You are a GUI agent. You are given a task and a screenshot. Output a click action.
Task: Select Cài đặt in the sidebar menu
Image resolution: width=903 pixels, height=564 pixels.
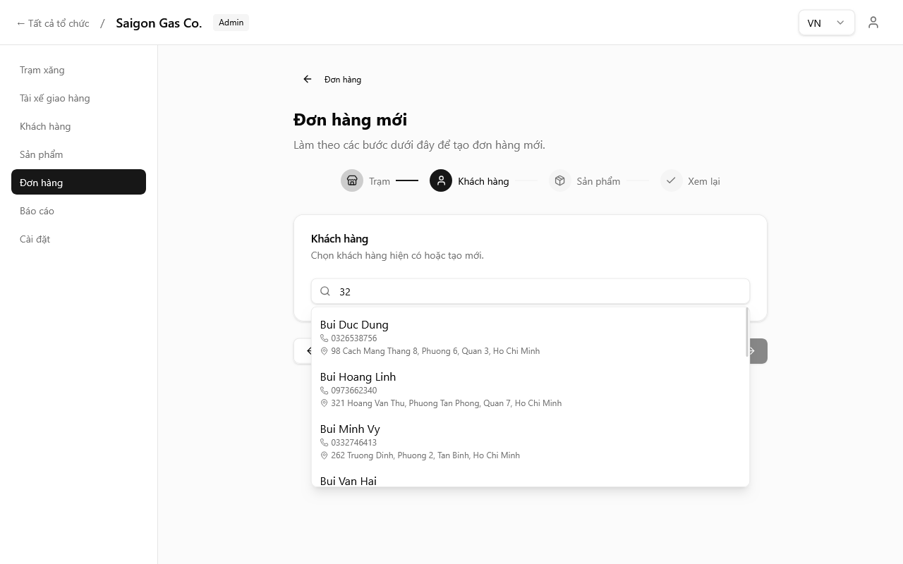click(x=35, y=238)
